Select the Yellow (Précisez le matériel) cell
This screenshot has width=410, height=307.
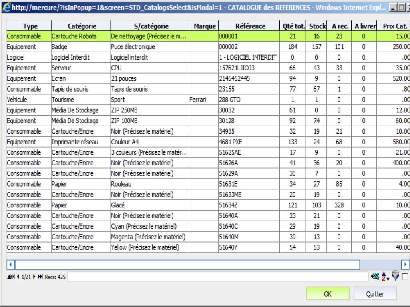150,247
